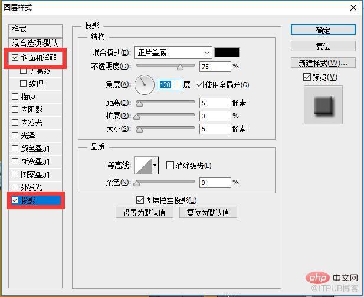Viewport: 364px width, 297px height.
Task: Click the 角度 value field 120
Action: coord(170,85)
